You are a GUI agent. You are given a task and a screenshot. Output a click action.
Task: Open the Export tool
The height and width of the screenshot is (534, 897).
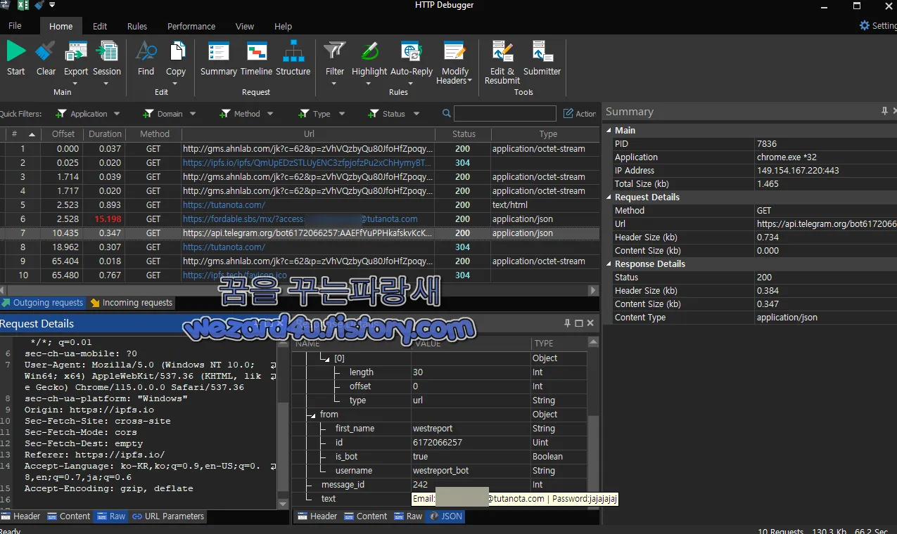click(76, 63)
